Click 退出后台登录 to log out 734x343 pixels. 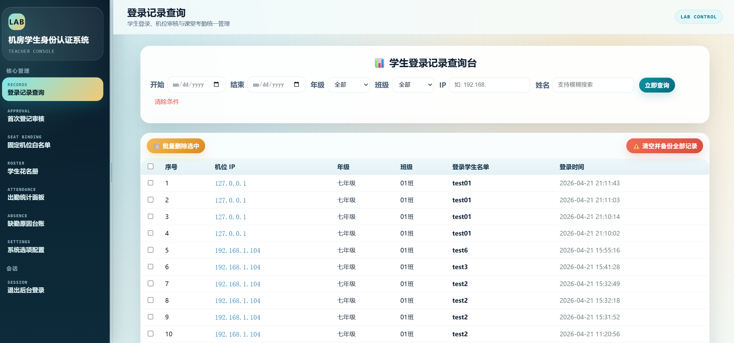click(53, 287)
